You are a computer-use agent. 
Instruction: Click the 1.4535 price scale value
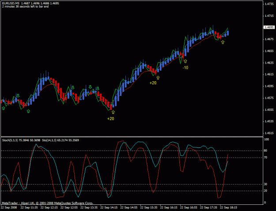269,121
